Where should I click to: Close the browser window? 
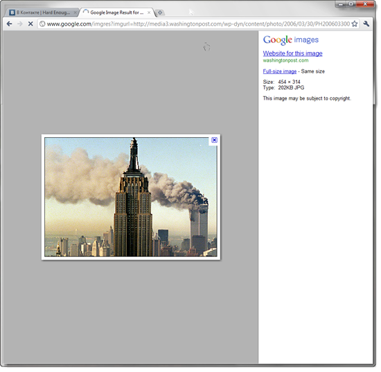click(x=365, y=4)
